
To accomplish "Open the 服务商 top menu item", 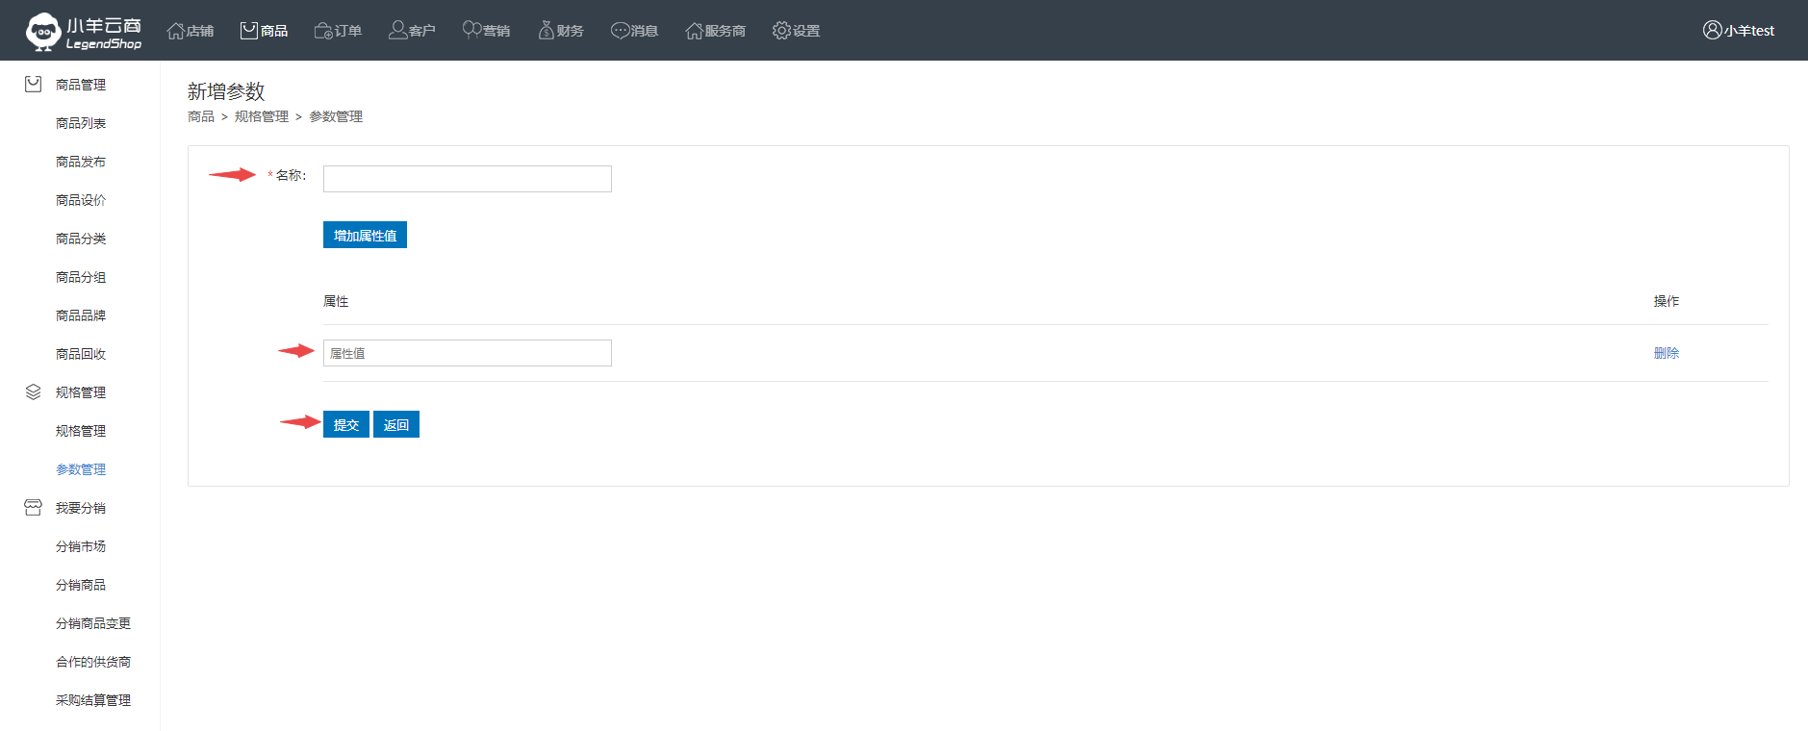I will [715, 31].
